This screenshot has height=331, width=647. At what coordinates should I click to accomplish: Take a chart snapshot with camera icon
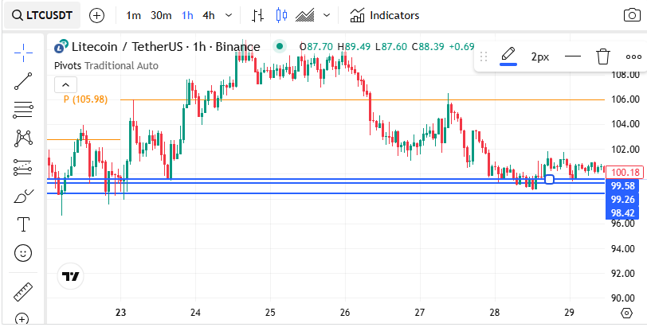tap(632, 16)
